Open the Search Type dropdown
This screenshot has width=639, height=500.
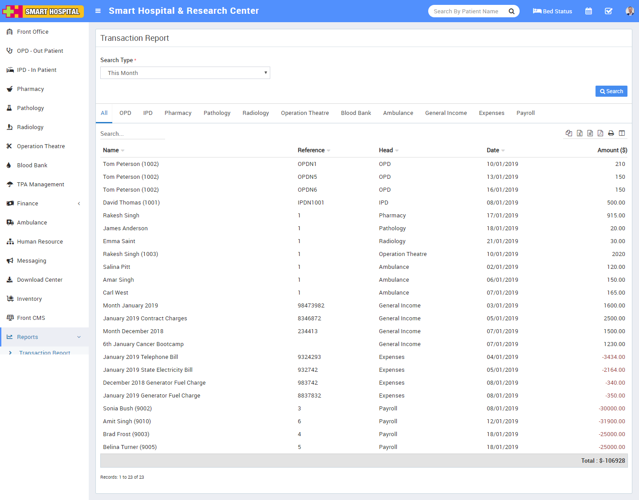[x=185, y=73]
